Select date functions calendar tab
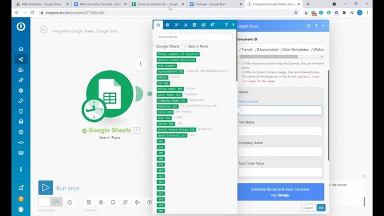The height and width of the screenshot is (216, 384). click(x=194, y=25)
